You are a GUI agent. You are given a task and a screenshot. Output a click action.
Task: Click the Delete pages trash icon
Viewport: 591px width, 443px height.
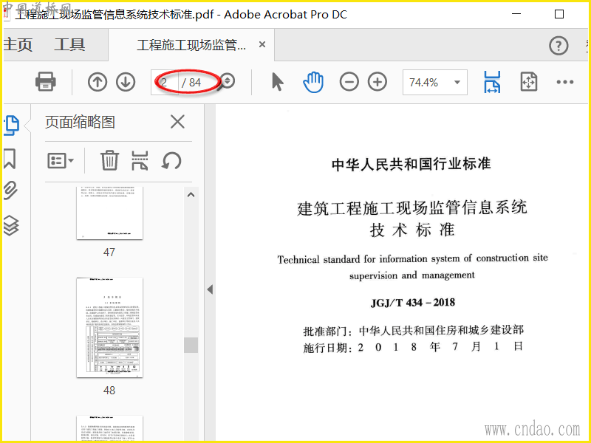[109, 160]
